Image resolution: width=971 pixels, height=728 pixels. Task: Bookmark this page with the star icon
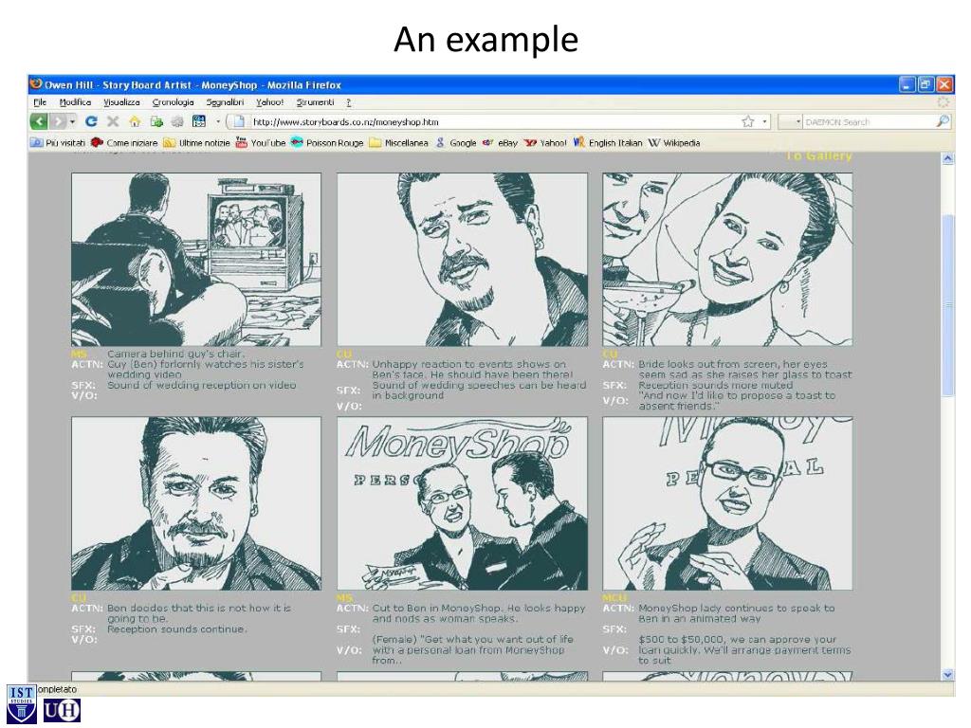point(748,122)
